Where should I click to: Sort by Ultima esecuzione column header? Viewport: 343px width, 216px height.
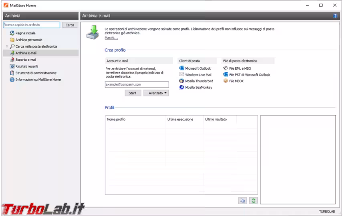click(x=180, y=119)
